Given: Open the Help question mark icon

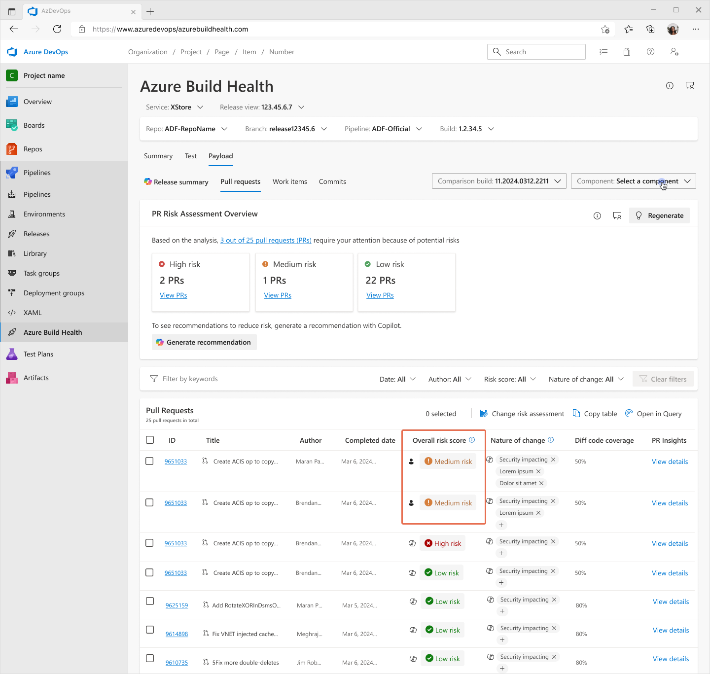Looking at the screenshot, I should pyautogui.click(x=650, y=52).
